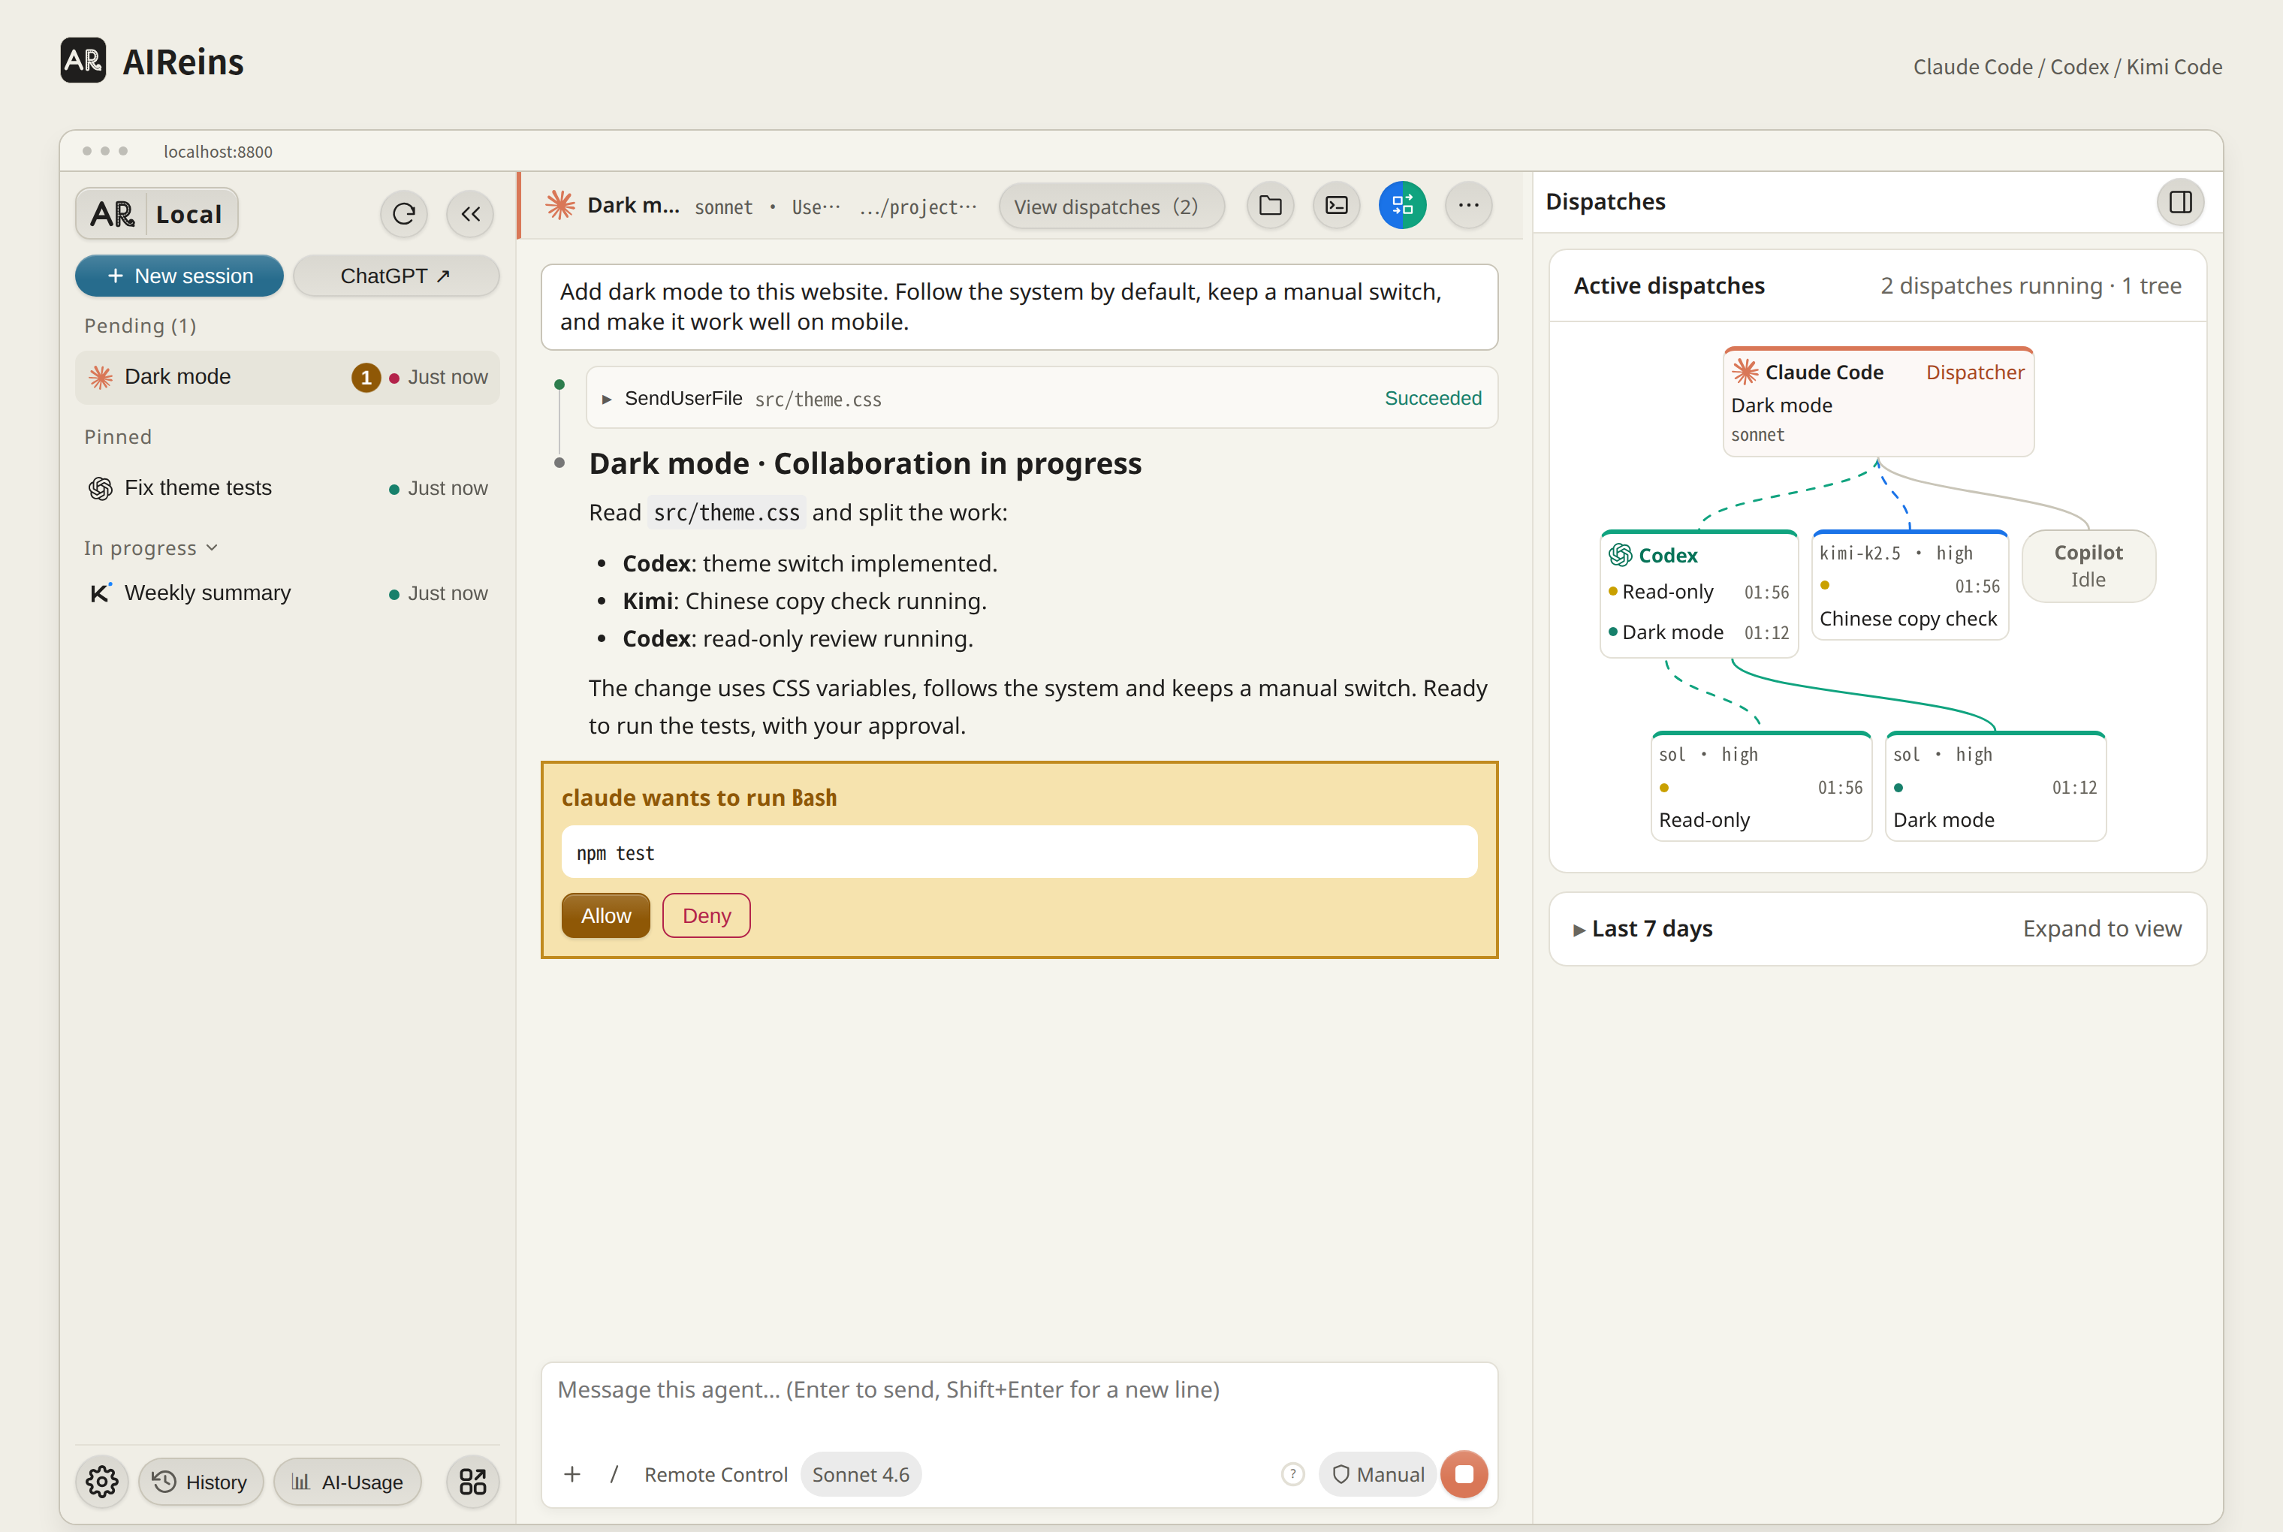
Task: Open the AI-Usage view
Action: point(348,1481)
